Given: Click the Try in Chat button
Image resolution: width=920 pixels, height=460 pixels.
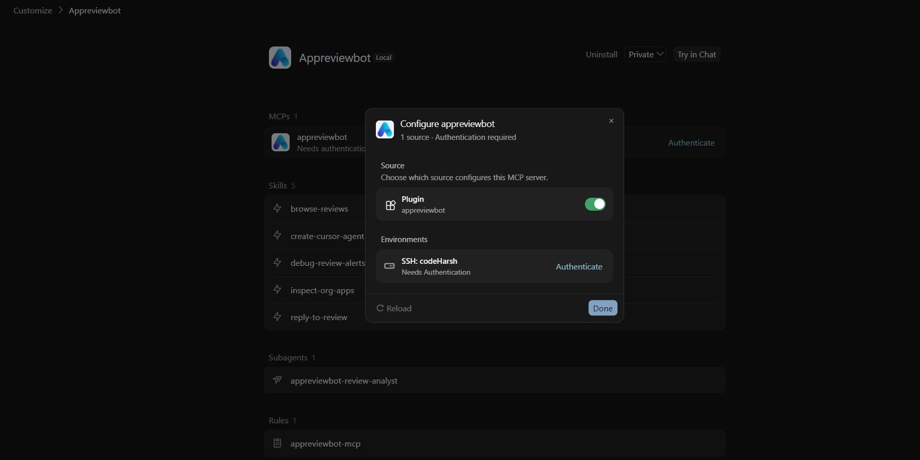Looking at the screenshot, I should pos(696,54).
